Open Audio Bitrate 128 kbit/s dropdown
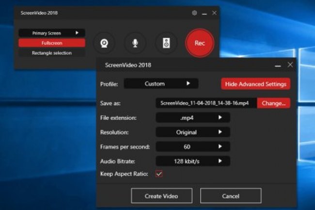 click(x=193, y=161)
